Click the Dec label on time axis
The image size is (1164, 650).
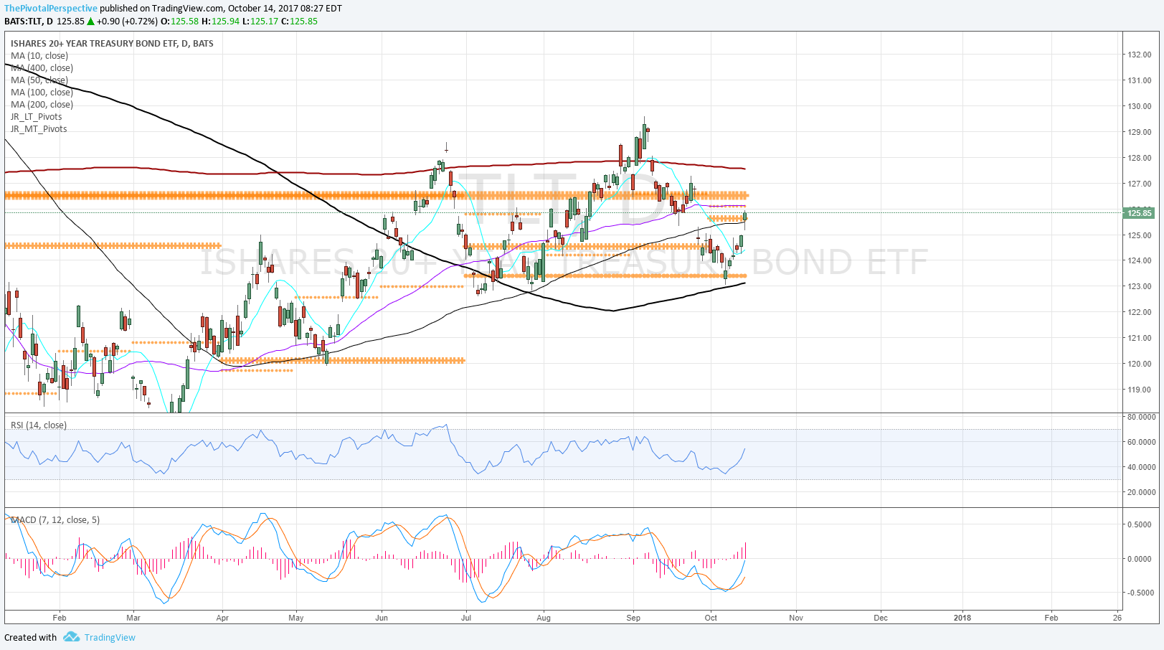pos(881,617)
